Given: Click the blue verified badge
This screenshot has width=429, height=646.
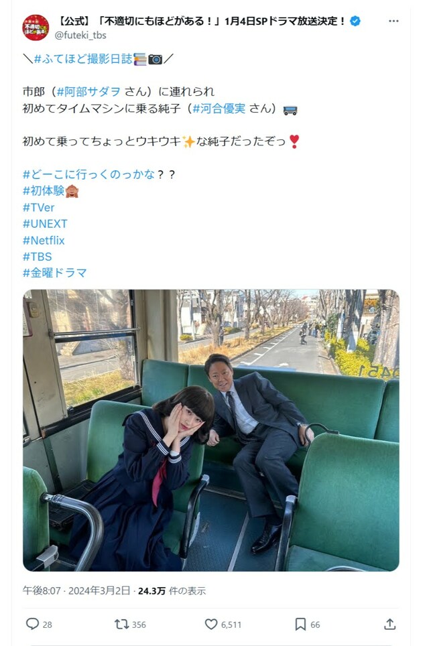Looking at the screenshot, I should coord(355,21).
